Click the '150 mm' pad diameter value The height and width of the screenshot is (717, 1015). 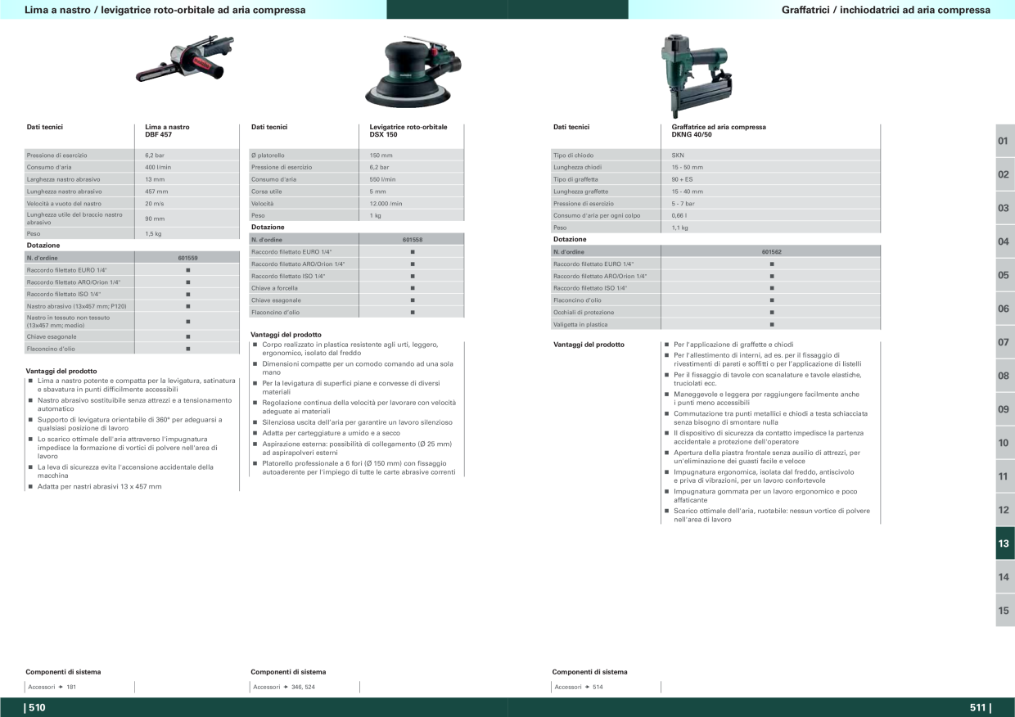pyautogui.click(x=381, y=155)
